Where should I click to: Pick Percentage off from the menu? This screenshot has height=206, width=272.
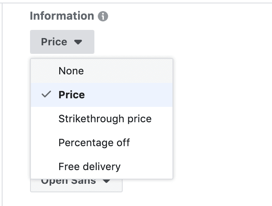[94, 143]
